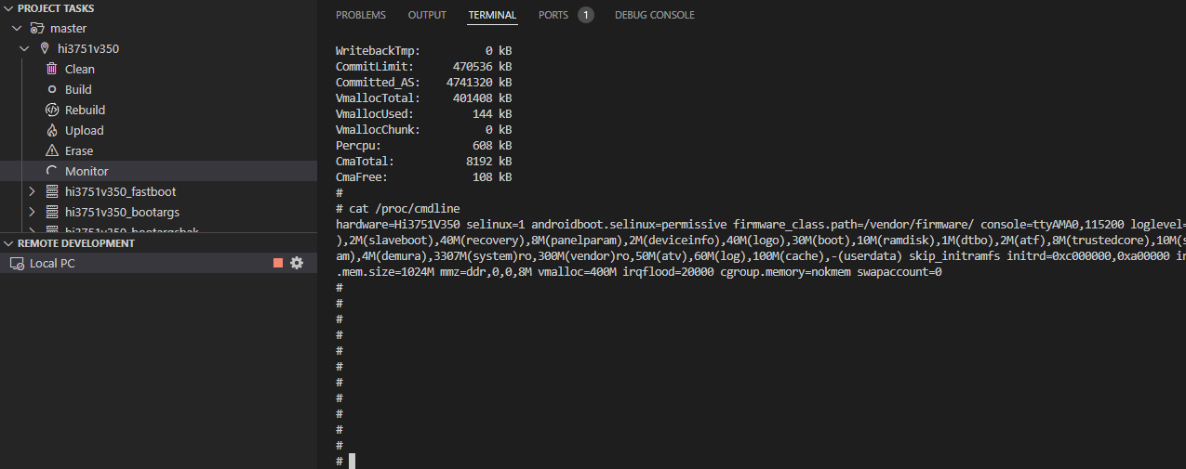Open the PORTS tab
The width and height of the screenshot is (1186, 469).
(553, 15)
